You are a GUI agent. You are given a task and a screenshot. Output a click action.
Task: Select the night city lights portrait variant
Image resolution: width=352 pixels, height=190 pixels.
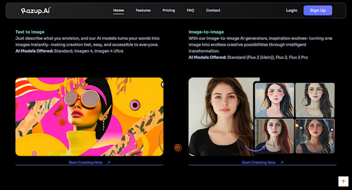coord(315,136)
